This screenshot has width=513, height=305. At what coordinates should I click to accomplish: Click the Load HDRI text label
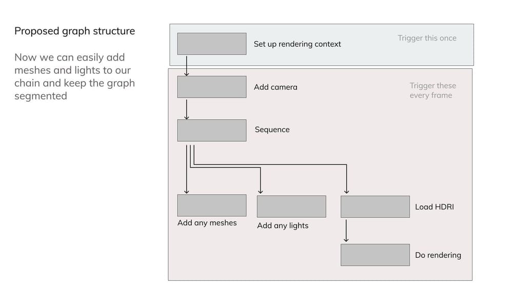point(434,207)
